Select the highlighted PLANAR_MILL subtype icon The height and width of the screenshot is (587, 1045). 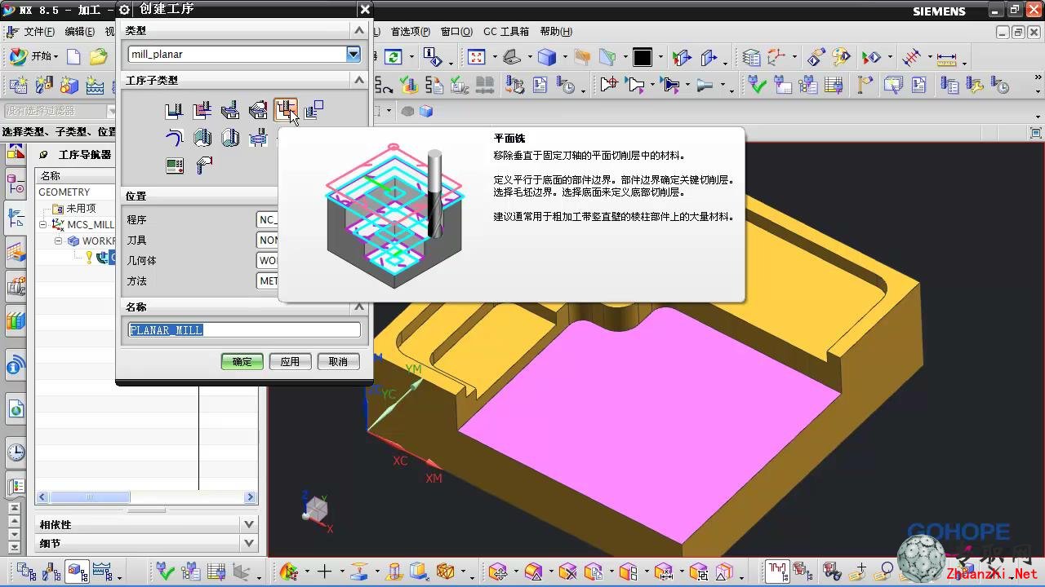tap(285, 109)
